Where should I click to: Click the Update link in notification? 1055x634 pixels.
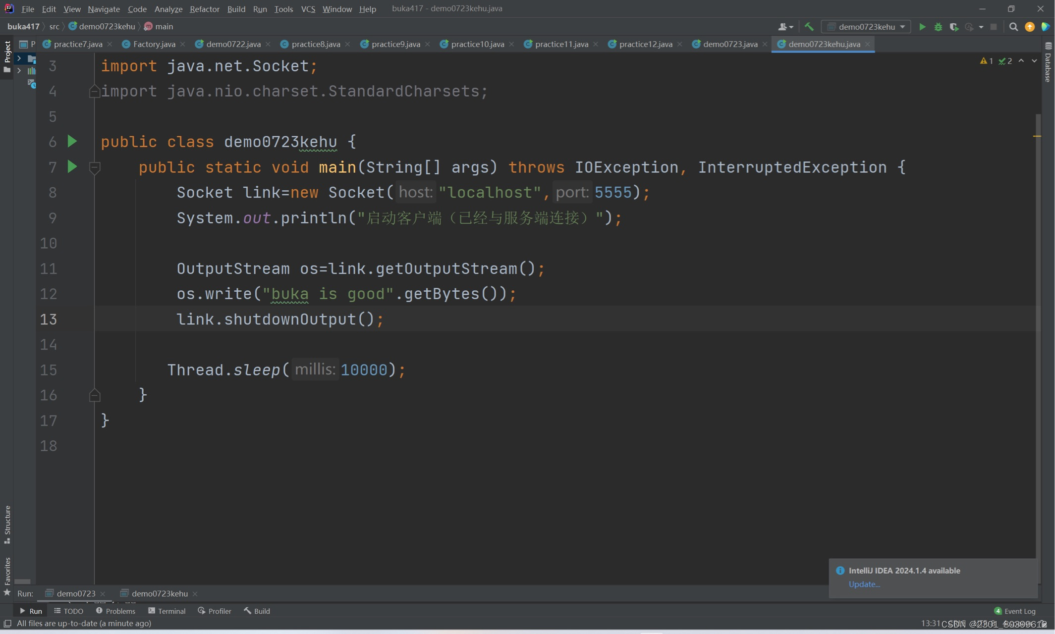click(x=864, y=584)
